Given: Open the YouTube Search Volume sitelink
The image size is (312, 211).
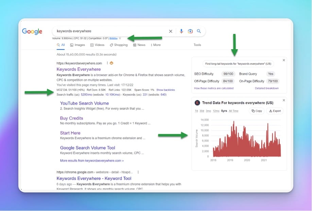Looking at the screenshot, I should click(84, 103).
